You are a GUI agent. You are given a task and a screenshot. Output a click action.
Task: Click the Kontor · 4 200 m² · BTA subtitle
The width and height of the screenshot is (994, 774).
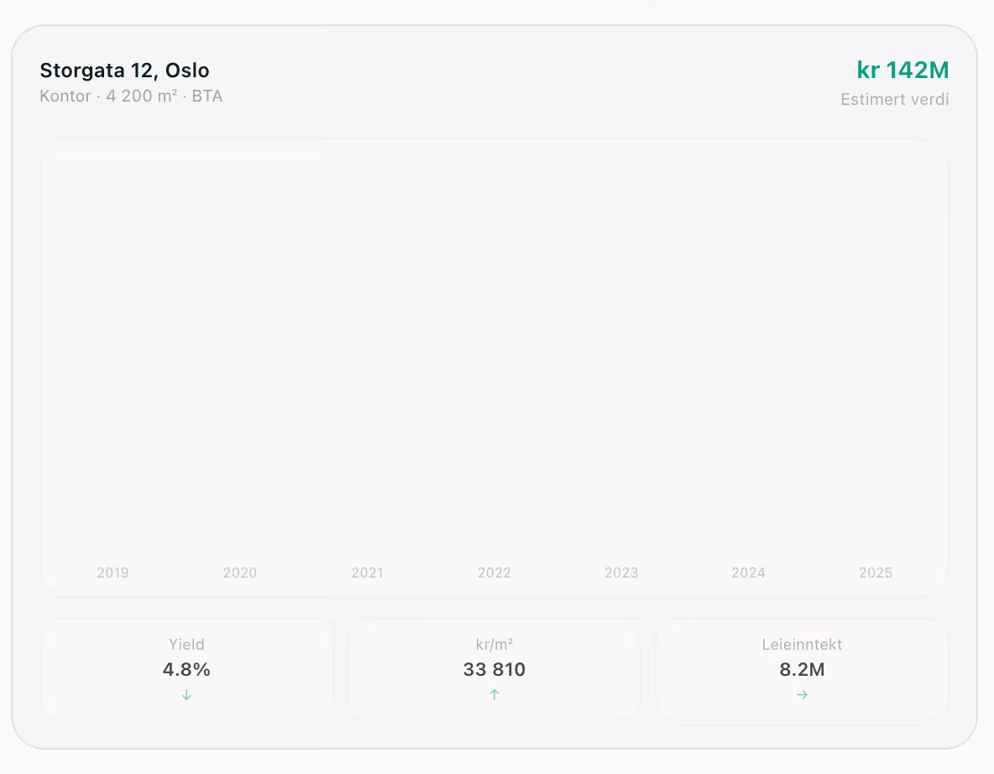pyautogui.click(x=131, y=97)
